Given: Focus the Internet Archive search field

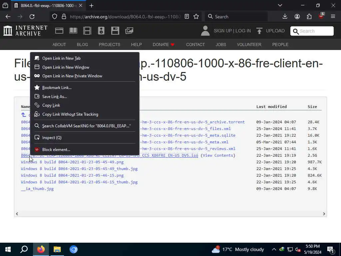Looking at the screenshot, I should [312, 31].
